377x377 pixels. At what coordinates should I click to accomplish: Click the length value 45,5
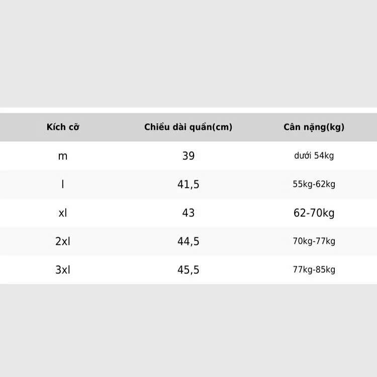click(x=189, y=269)
